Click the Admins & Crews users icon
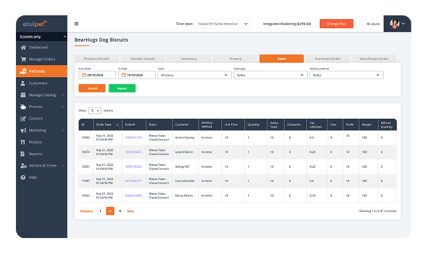The height and width of the screenshot is (254, 427). (x=23, y=165)
